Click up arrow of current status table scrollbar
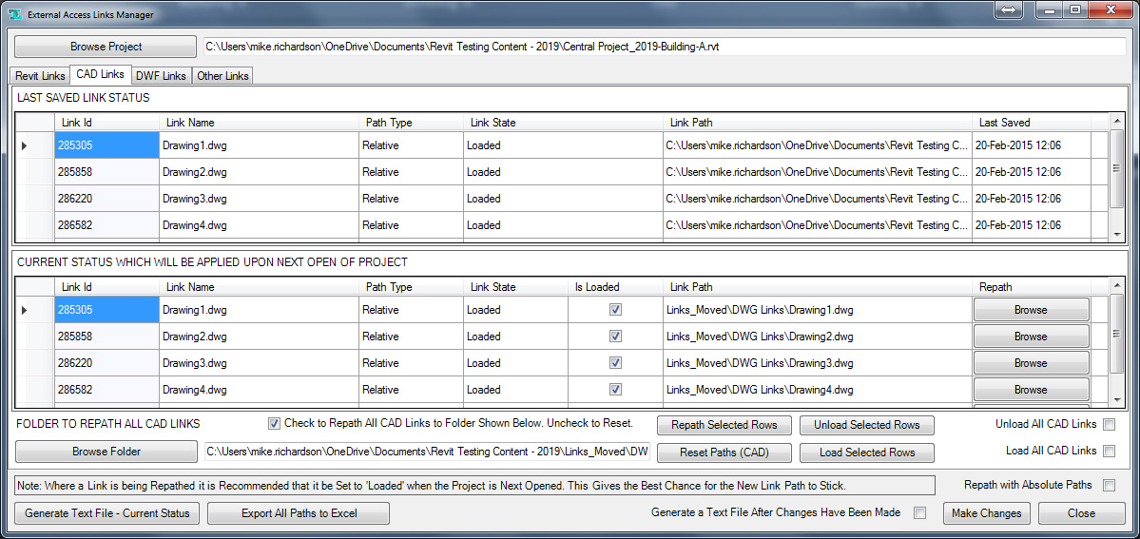The width and height of the screenshot is (1140, 539). 1117,284
